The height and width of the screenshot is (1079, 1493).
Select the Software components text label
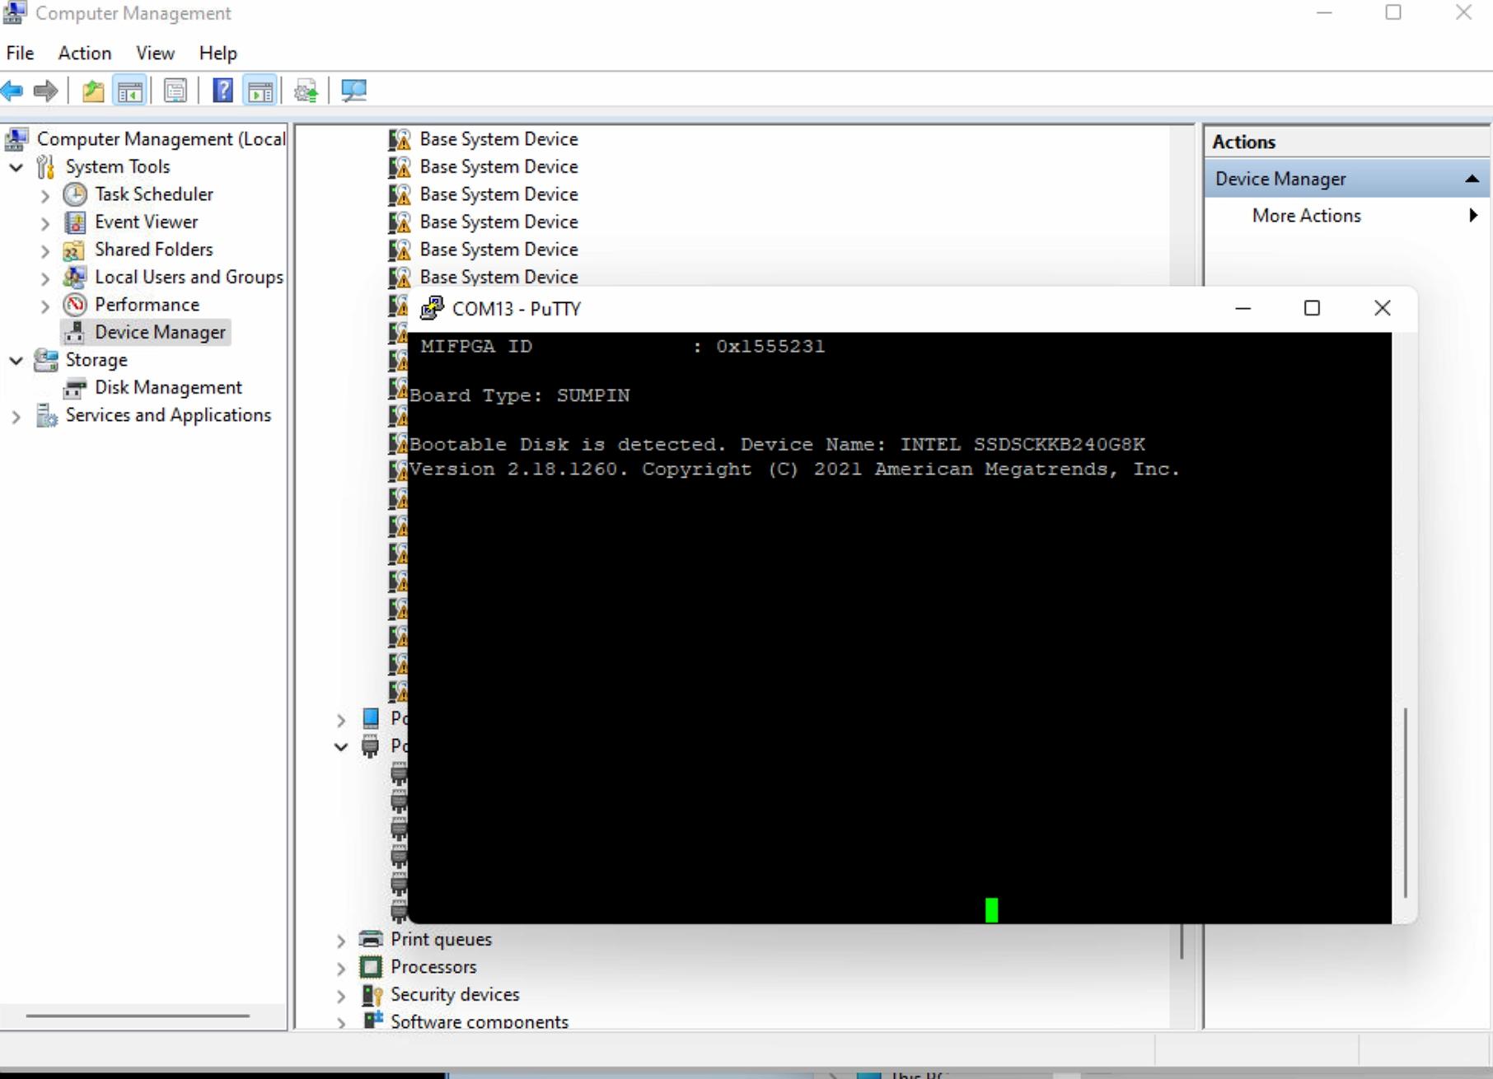[480, 1021]
